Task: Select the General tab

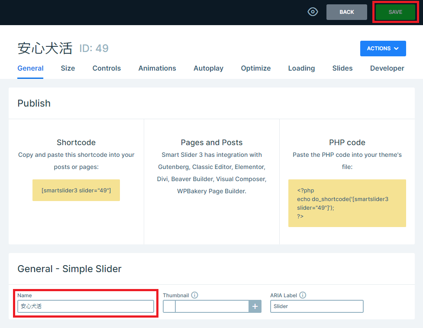Action: (30, 68)
